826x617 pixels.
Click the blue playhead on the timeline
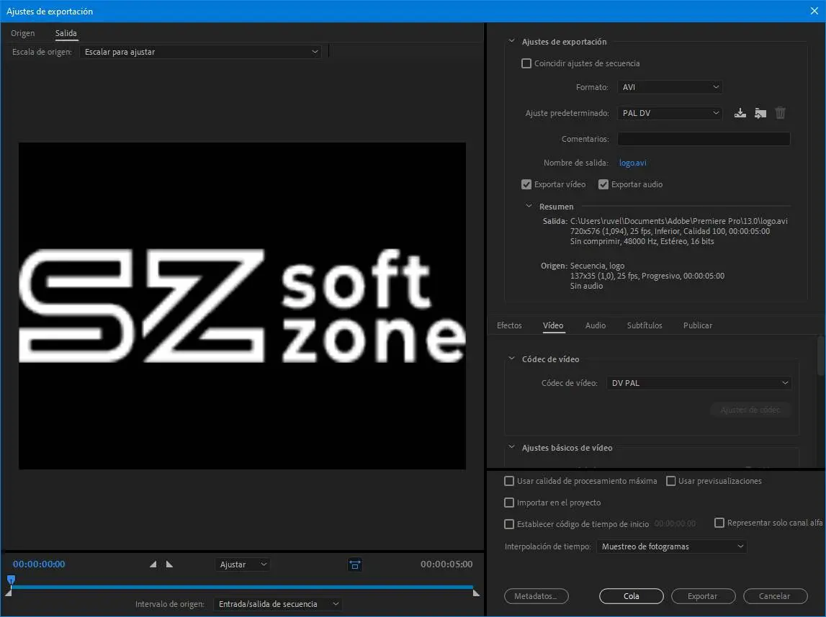11,580
